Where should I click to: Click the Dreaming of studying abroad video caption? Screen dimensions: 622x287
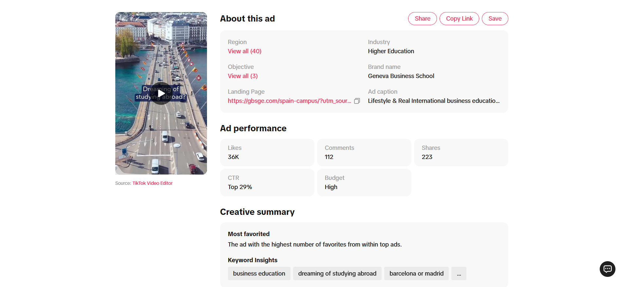pos(161,93)
